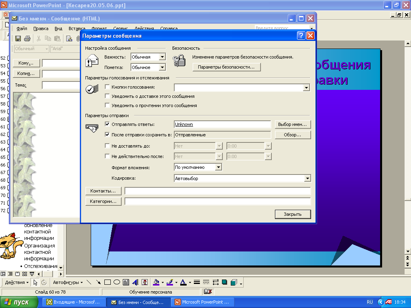This screenshot has width=411, height=308.
Task: Select the Rectangle shape tool
Action: point(108,282)
